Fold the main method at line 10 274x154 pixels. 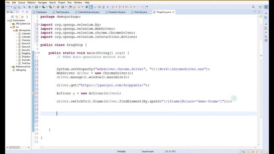[x=39, y=53]
